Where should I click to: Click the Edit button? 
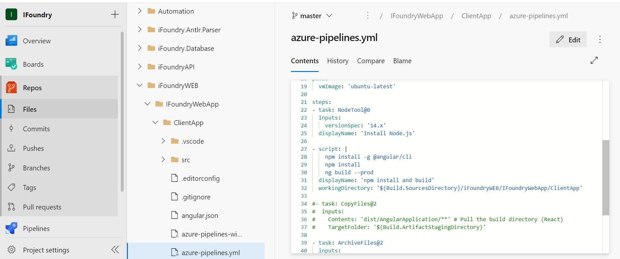coord(568,39)
